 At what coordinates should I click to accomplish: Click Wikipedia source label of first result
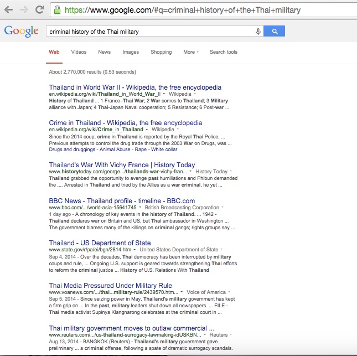pyautogui.click(x=180, y=94)
